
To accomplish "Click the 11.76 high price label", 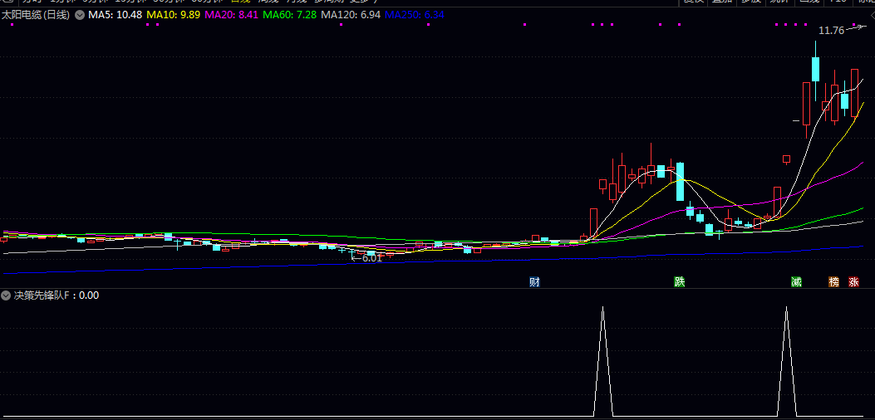I will [831, 31].
